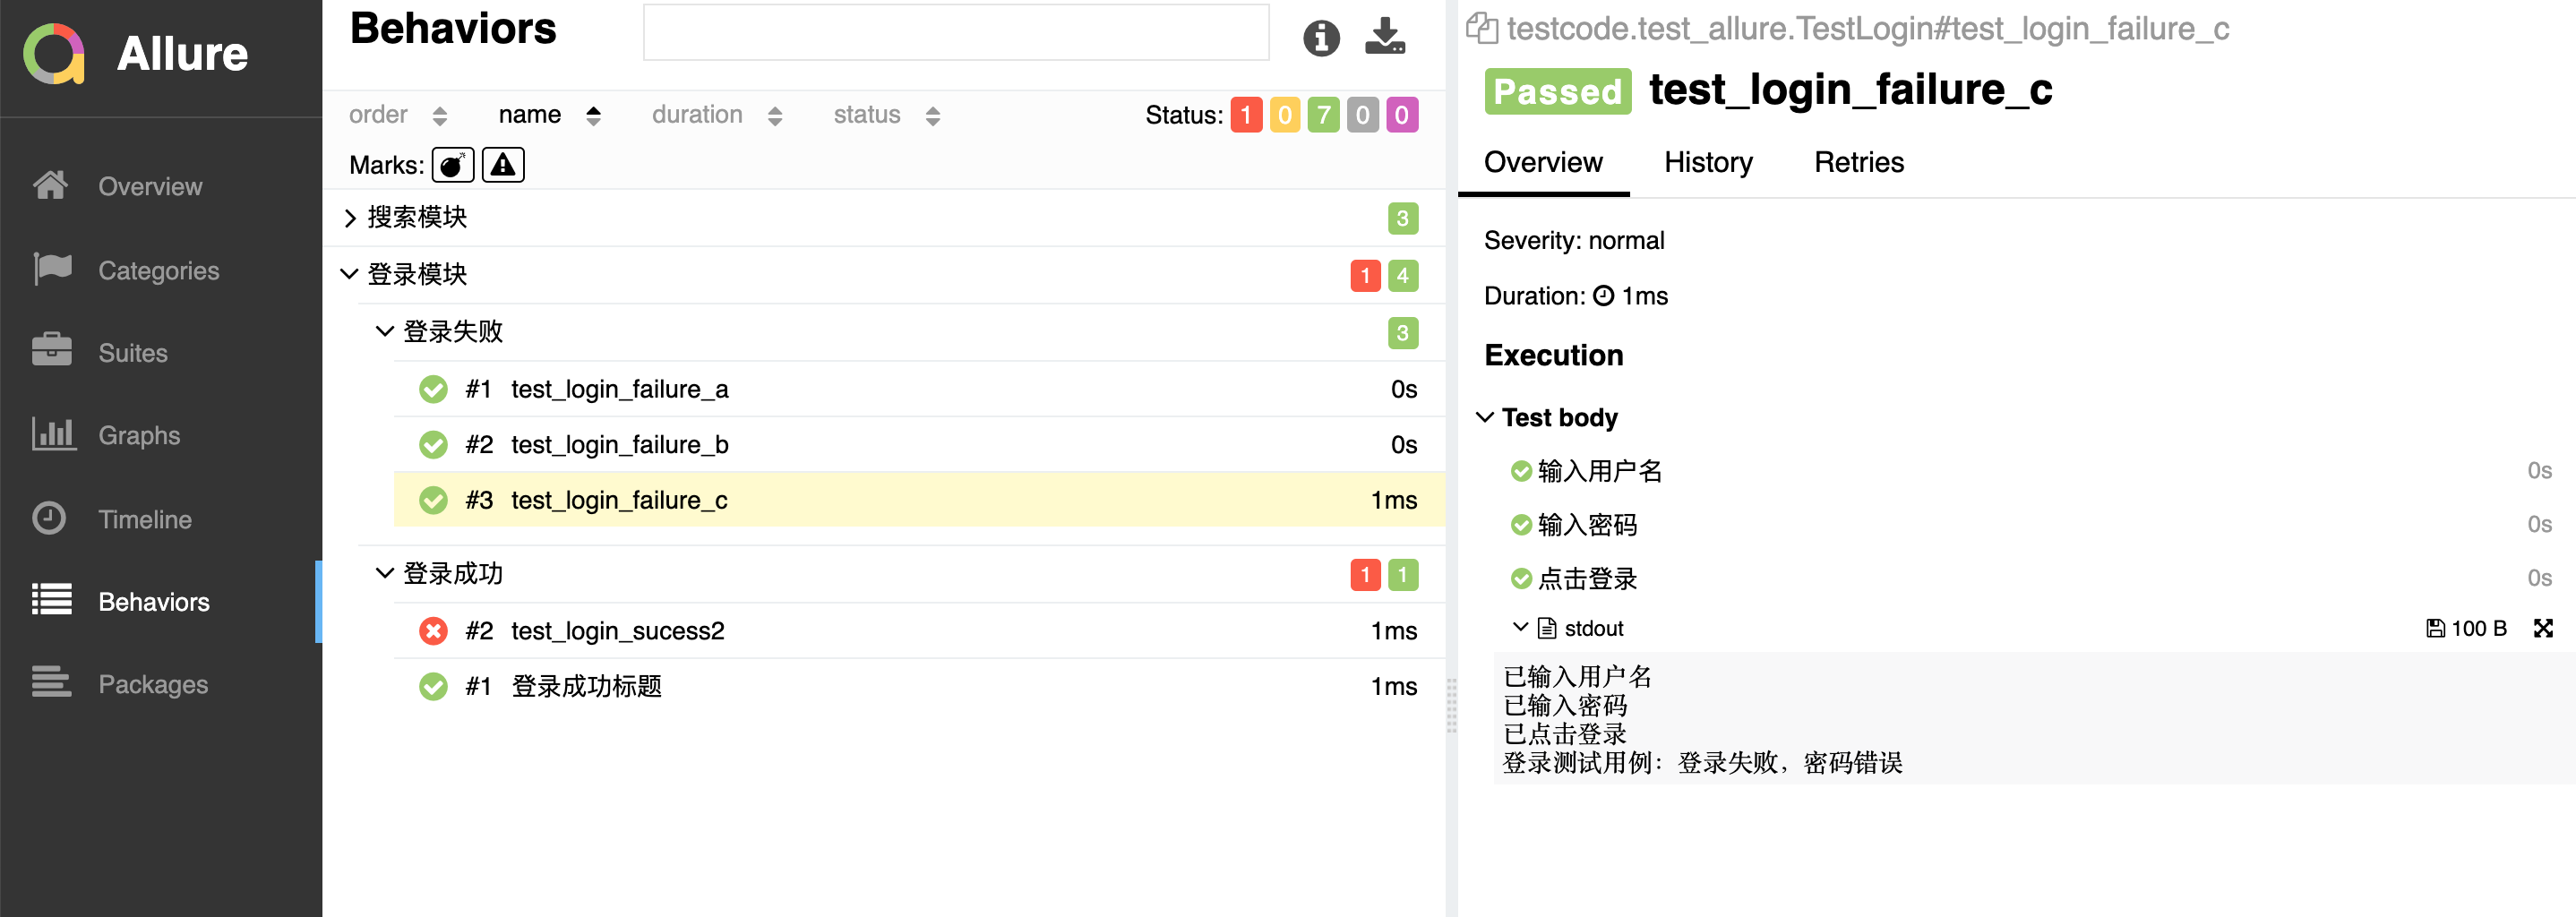Open the Retries tab
The image size is (2576, 917).
click(x=1858, y=163)
